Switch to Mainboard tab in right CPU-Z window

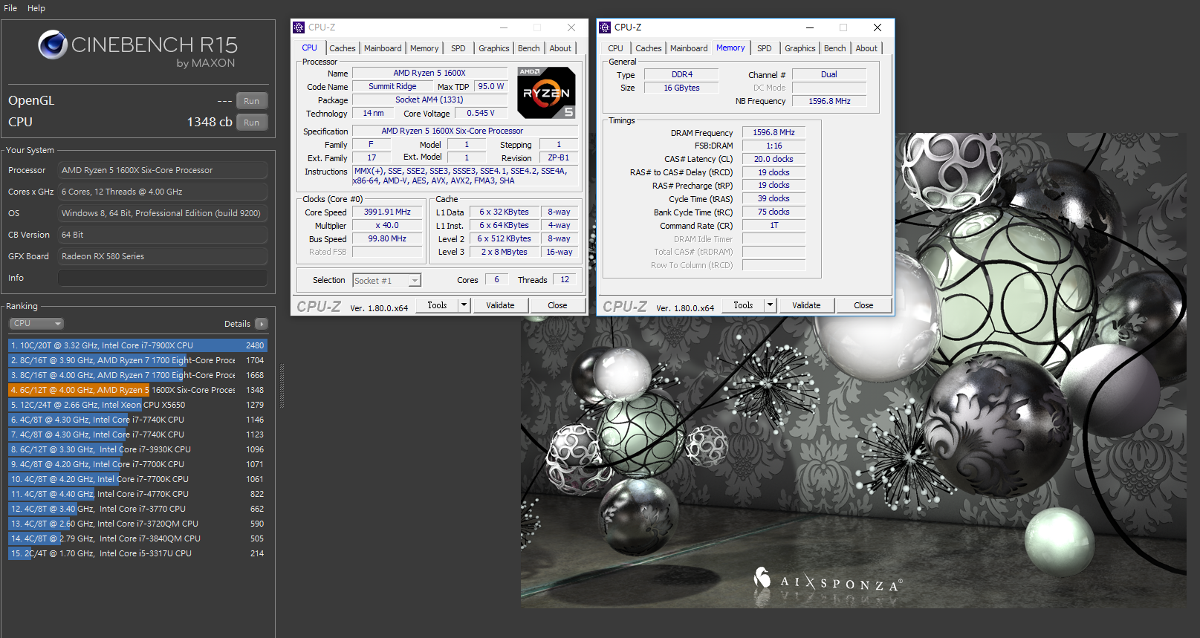point(689,48)
